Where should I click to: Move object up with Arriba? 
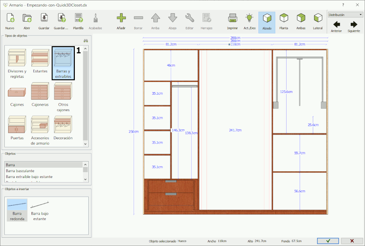(155, 22)
